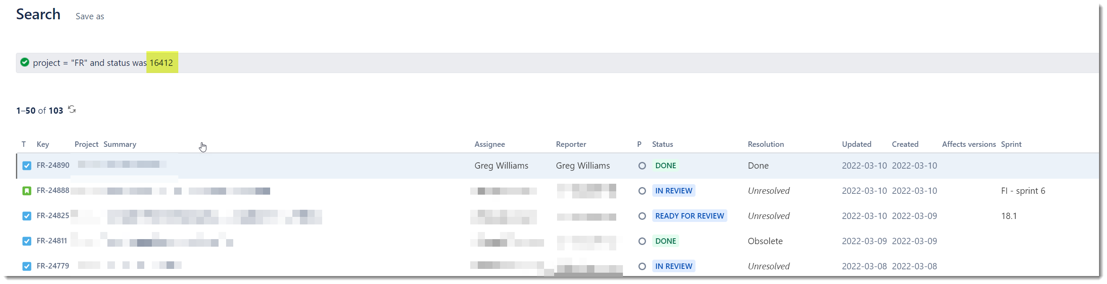Click the priority icon for FR-24888
Image resolution: width=1107 pixels, height=284 pixels.
click(x=642, y=191)
